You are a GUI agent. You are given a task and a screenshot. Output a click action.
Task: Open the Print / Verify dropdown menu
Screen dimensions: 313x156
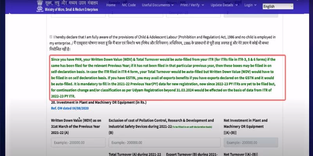click(x=192, y=5)
